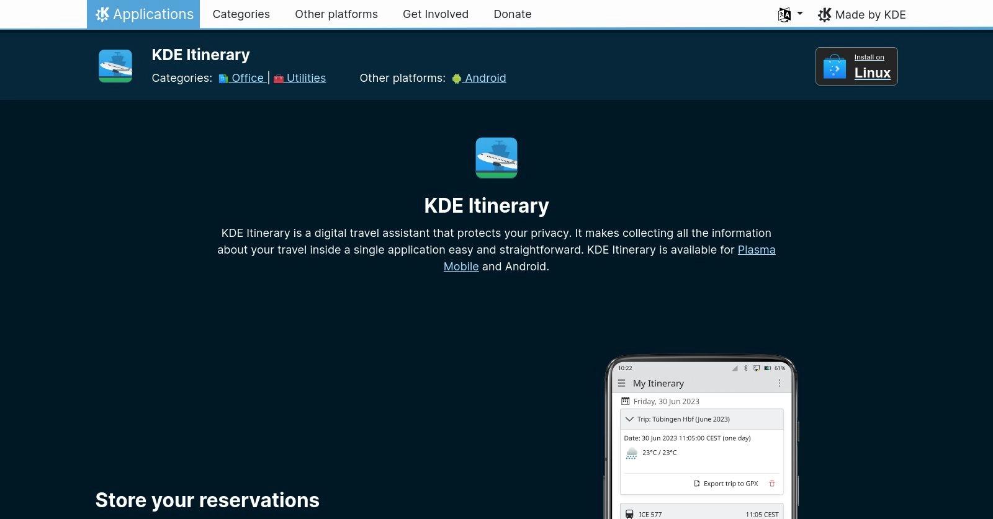Open the Donate page
The image size is (993, 519).
513,14
